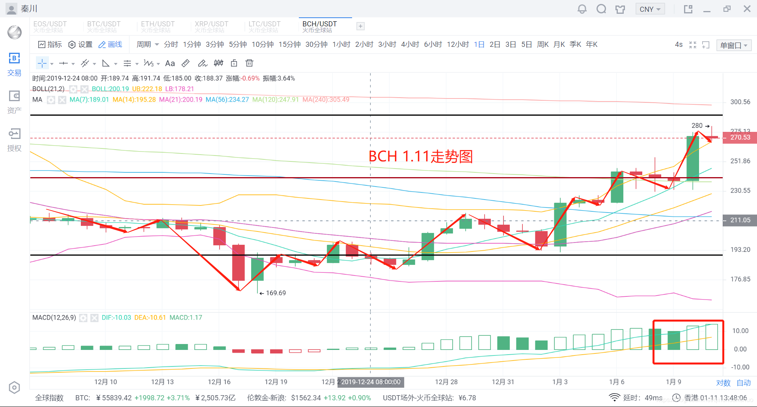The width and height of the screenshot is (757, 407).
Task: Switch to 4小时 timeframe
Action: pos(410,44)
